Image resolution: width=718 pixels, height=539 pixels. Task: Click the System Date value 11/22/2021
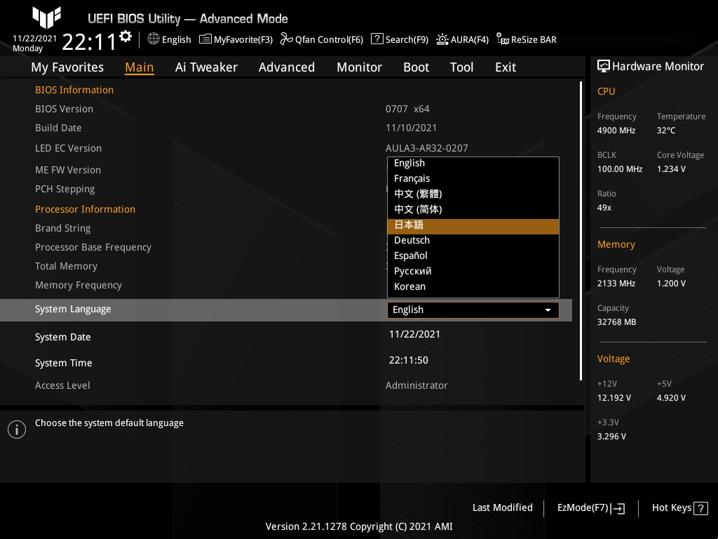point(414,334)
